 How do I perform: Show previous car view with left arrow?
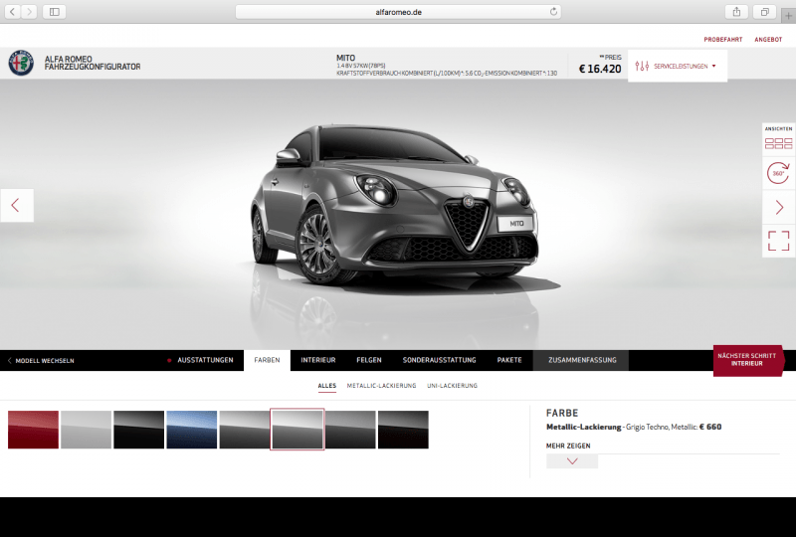[x=17, y=205]
